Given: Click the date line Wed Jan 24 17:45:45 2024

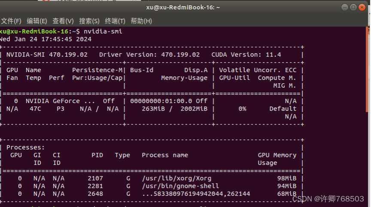Looking at the screenshot, I should click(46, 39).
